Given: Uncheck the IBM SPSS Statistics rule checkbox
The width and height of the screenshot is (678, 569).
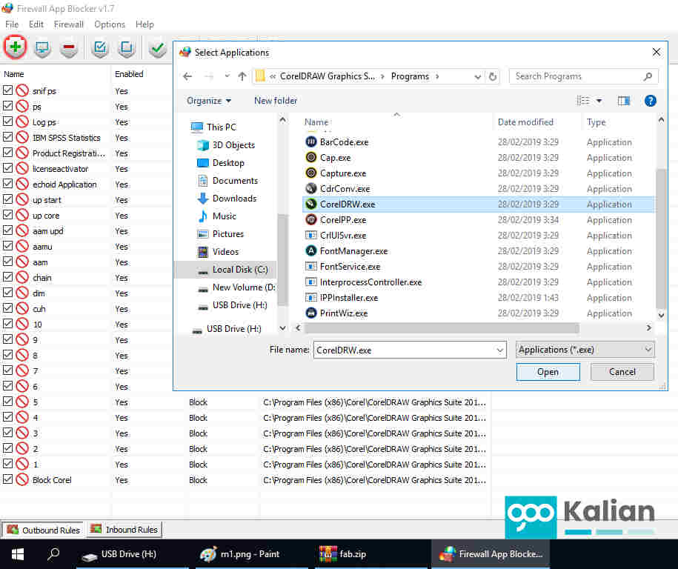Looking at the screenshot, I should coord(7,137).
